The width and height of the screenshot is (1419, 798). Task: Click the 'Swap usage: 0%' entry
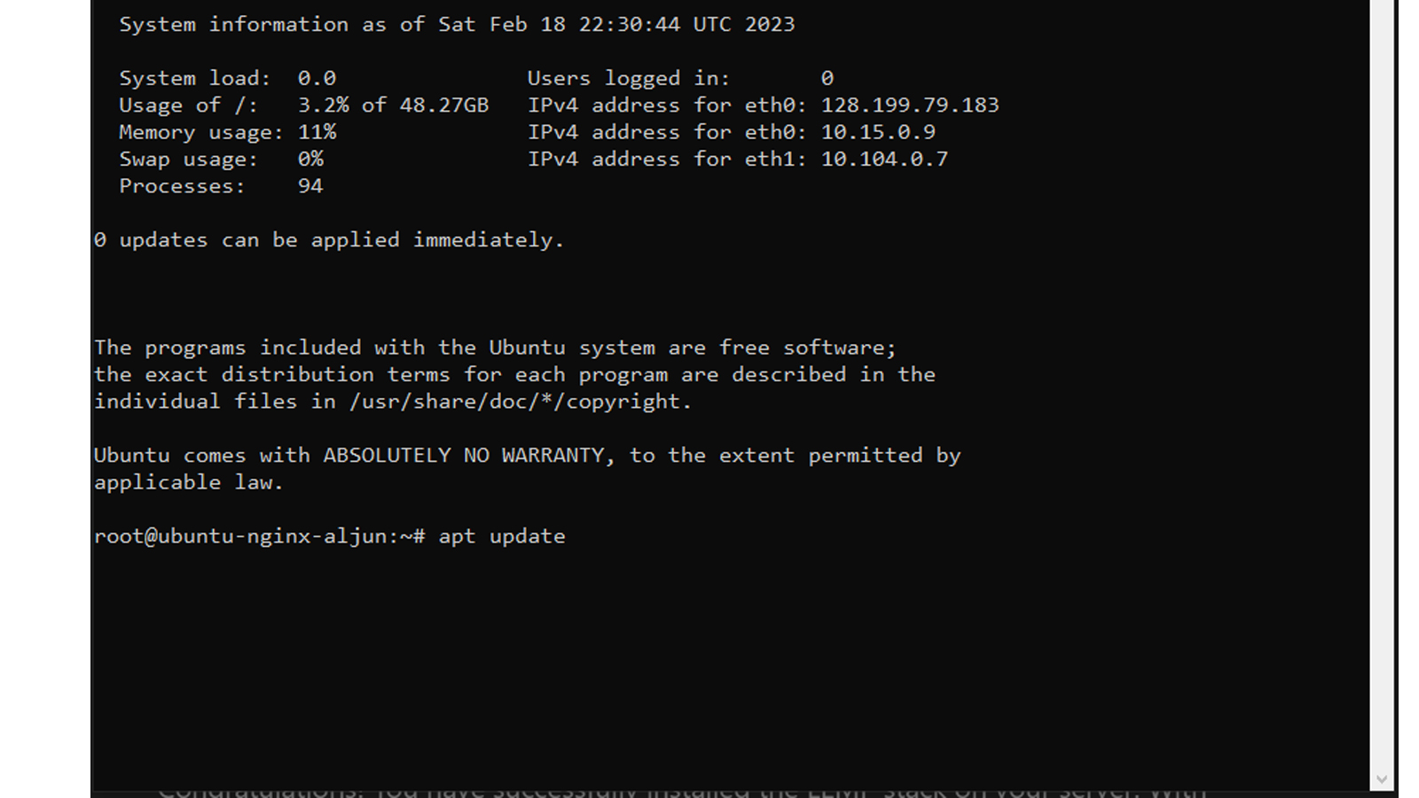pyautogui.click(x=222, y=160)
